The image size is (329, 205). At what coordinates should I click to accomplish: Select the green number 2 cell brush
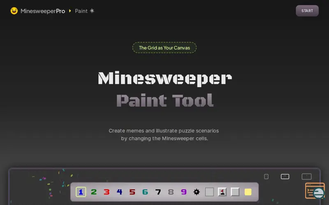coord(94,192)
